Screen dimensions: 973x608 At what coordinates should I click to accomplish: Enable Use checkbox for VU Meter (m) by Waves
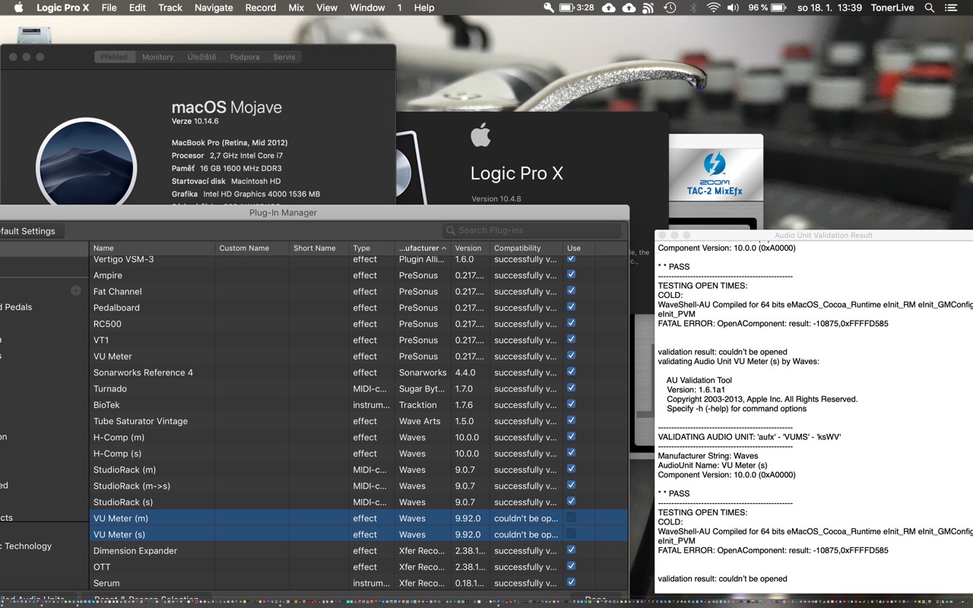(x=571, y=518)
